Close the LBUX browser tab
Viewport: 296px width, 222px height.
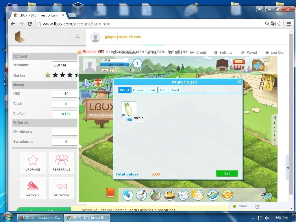click(x=63, y=15)
